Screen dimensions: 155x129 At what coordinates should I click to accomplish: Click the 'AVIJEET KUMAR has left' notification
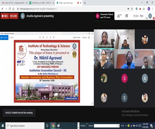pyautogui.click(x=19, y=113)
